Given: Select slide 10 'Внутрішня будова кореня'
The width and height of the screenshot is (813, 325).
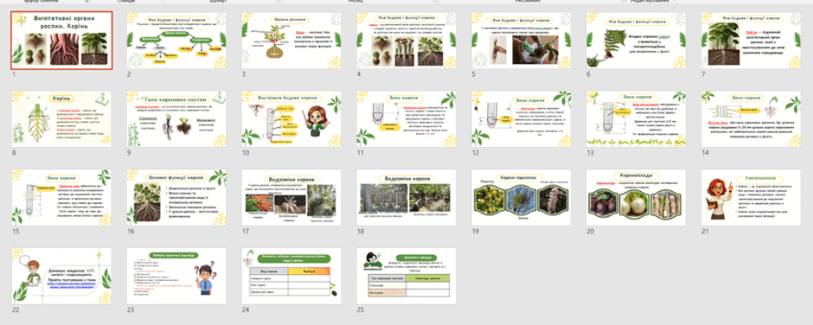Looking at the screenshot, I should pyautogui.click(x=291, y=118).
